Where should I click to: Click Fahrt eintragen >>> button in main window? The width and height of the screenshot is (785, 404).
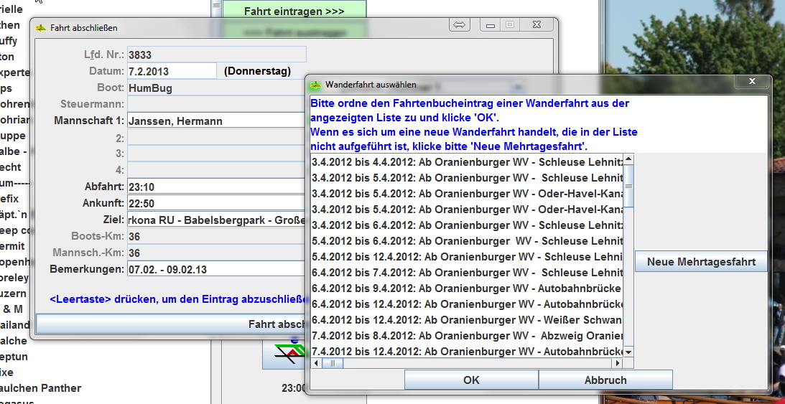pos(294,11)
